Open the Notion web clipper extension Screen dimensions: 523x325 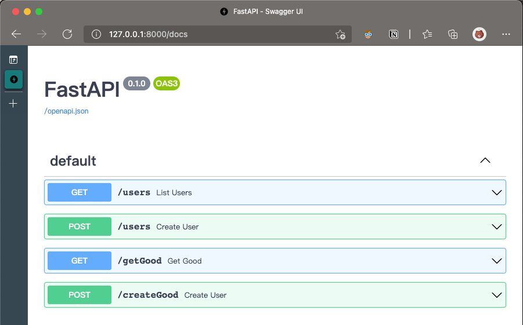pos(394,34)
